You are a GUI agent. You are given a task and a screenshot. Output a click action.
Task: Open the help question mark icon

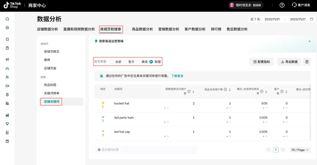pos(282,5)
